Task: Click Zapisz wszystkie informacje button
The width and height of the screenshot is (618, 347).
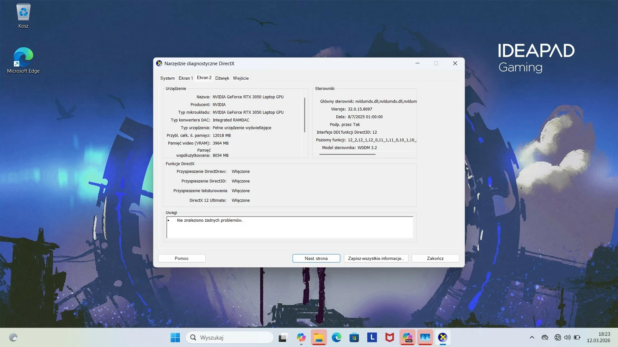Action: (376, 258)
